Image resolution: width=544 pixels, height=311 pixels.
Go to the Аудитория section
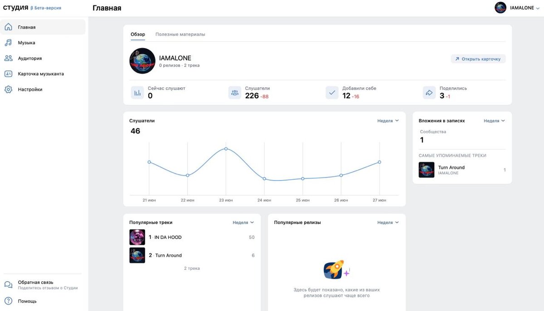pos(43,58)
